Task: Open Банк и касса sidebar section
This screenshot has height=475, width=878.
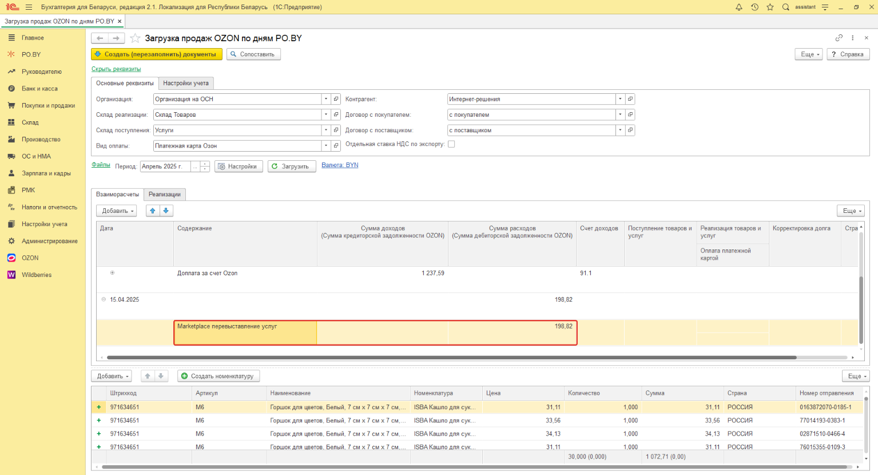Action: pos(39,89)
